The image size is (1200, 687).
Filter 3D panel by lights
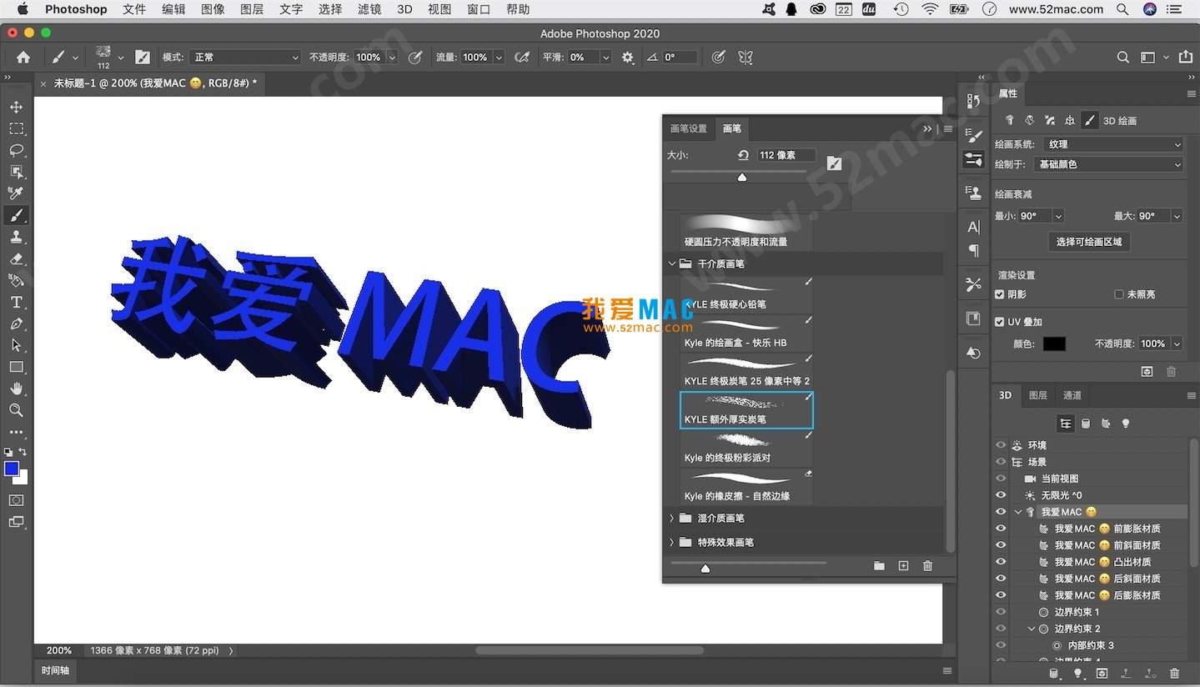pyautogui.click(x=1126, y=424)
